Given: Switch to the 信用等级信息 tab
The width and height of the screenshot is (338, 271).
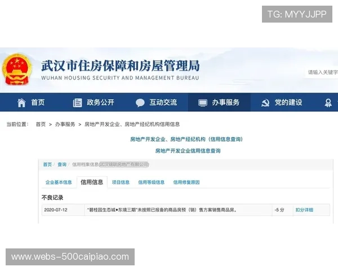Looking at the screenshot, I should [152, 182].
